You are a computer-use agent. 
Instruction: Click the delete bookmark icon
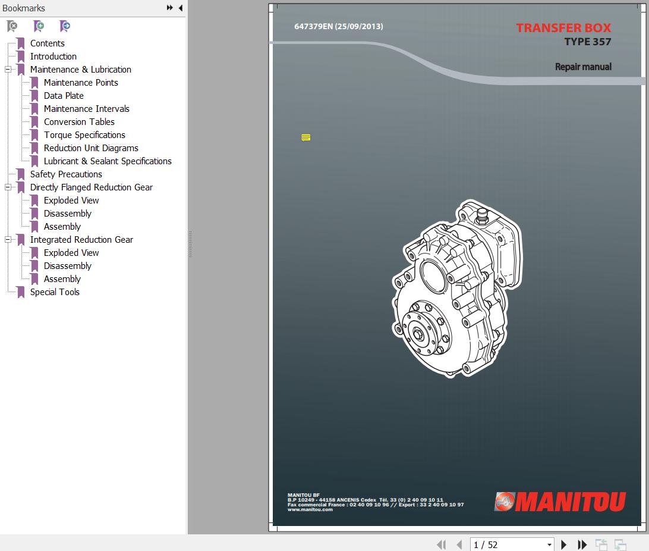[x=12, y=26]
